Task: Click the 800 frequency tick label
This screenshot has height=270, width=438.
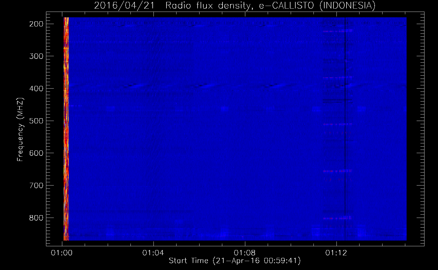Action: [x=36, y=218]
